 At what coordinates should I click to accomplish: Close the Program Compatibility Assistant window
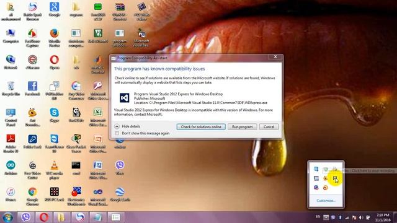[x=275, y=57]
